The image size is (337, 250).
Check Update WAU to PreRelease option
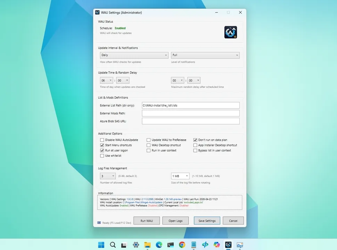149,140
